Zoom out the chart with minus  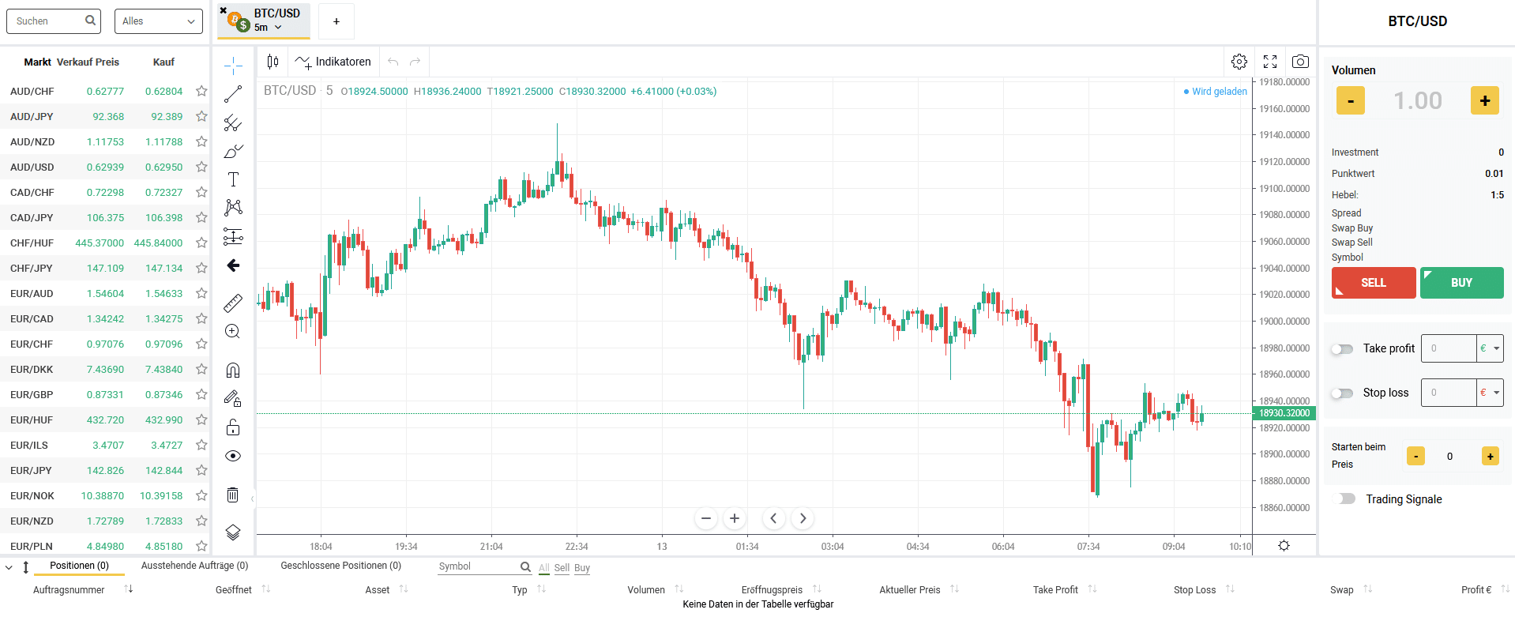point(706,518)
